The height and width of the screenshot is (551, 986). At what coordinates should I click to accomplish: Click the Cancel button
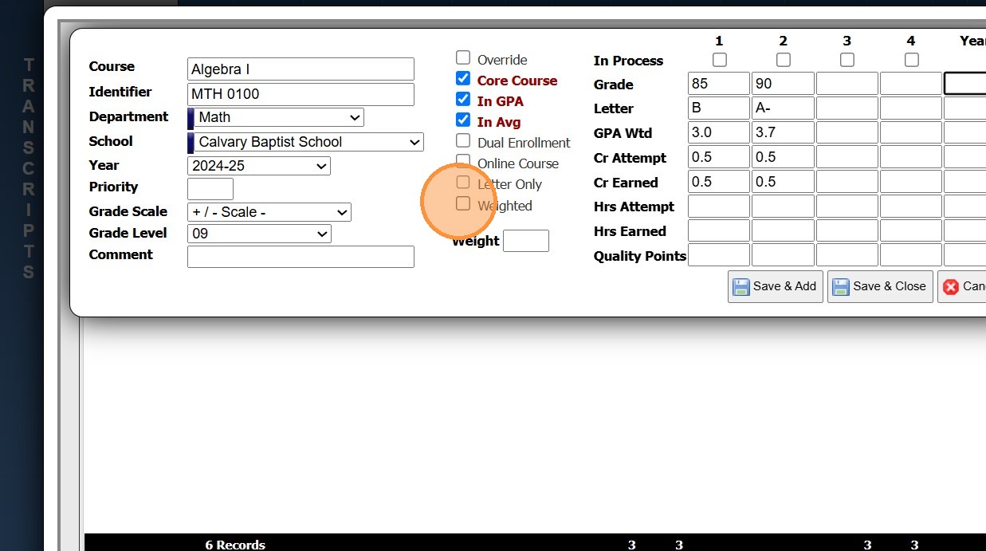[x=962, y=286]
